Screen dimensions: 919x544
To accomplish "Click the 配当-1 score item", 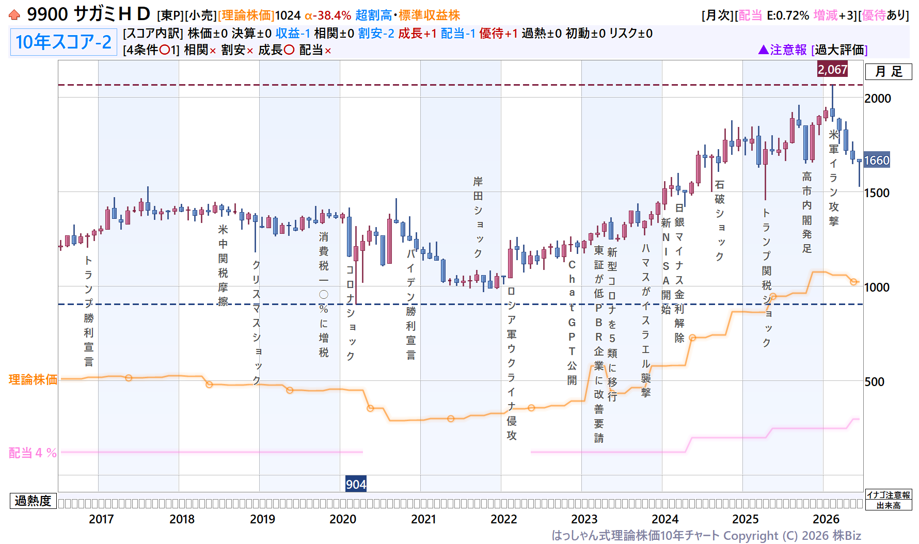I will point(458,34).
